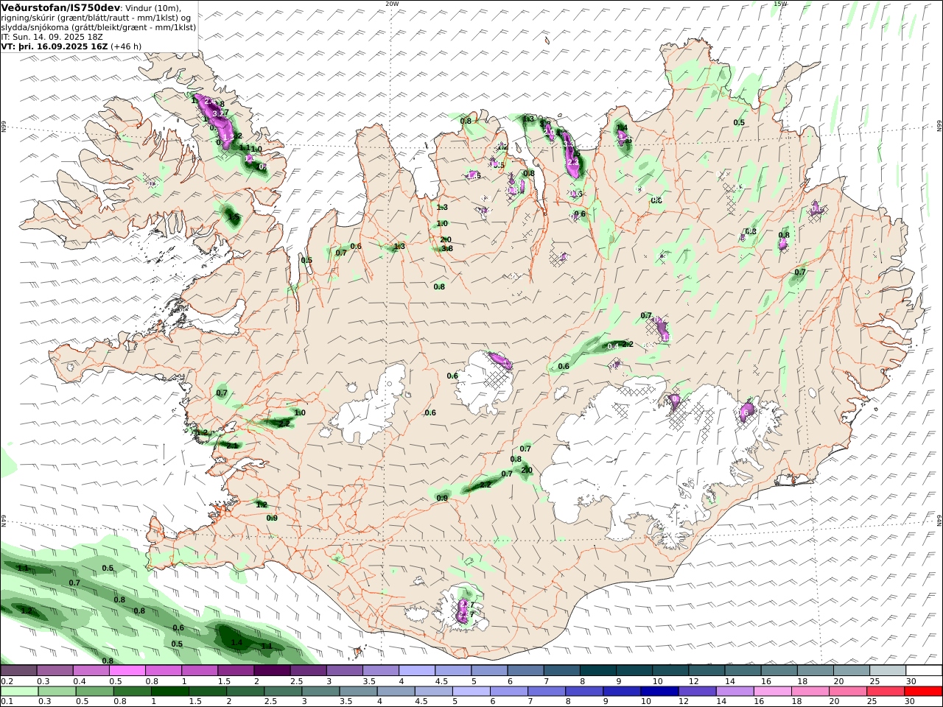Click the violet 14–16 rain legend swatch
The image size is (943, 707).
[x=735, y=692]
